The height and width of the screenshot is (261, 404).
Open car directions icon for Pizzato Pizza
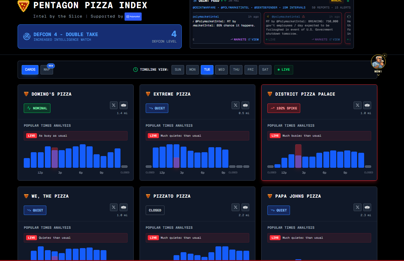[x=245, y=207]
